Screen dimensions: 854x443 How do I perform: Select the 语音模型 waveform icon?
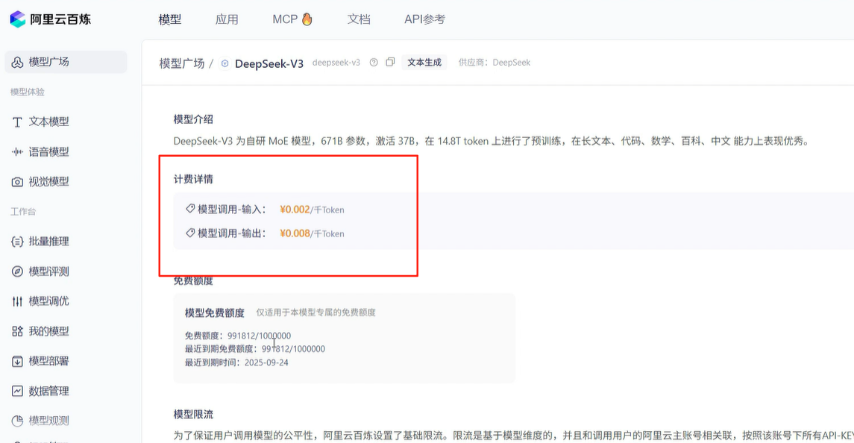[17, 152]
